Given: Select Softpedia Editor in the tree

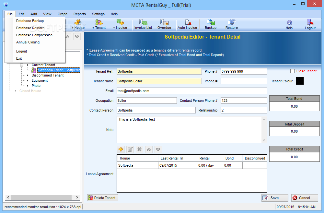Looking at the screenshot, I should [x=58, y=70].
